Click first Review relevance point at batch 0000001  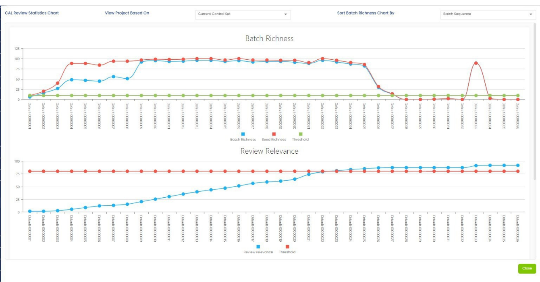coord(30,211)
